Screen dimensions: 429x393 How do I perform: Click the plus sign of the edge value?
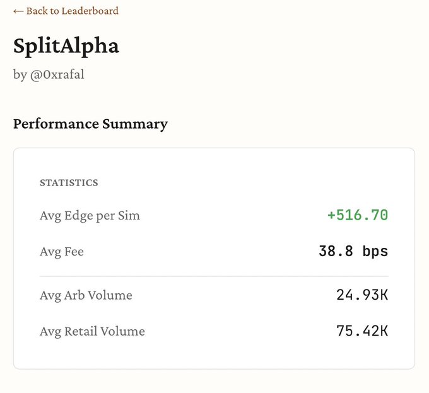(331, 216)
